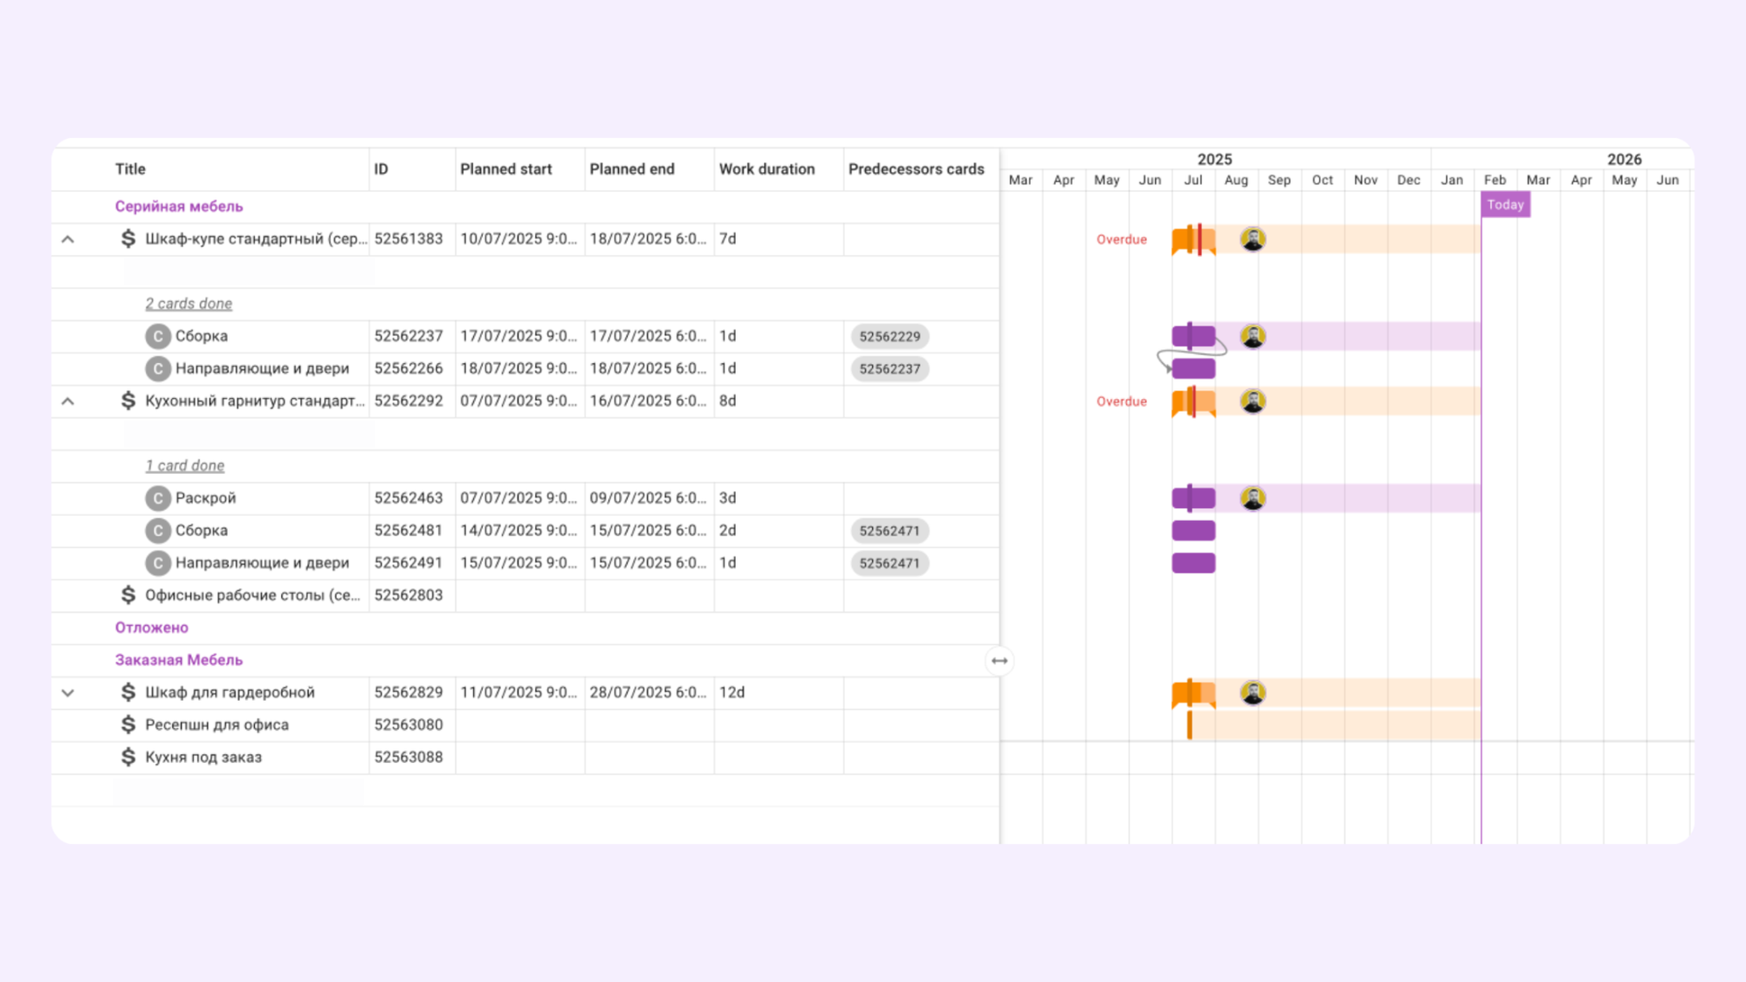Collapse the Шкаф-купе стандартный row
1746x982 pixels.
[68, 239]
